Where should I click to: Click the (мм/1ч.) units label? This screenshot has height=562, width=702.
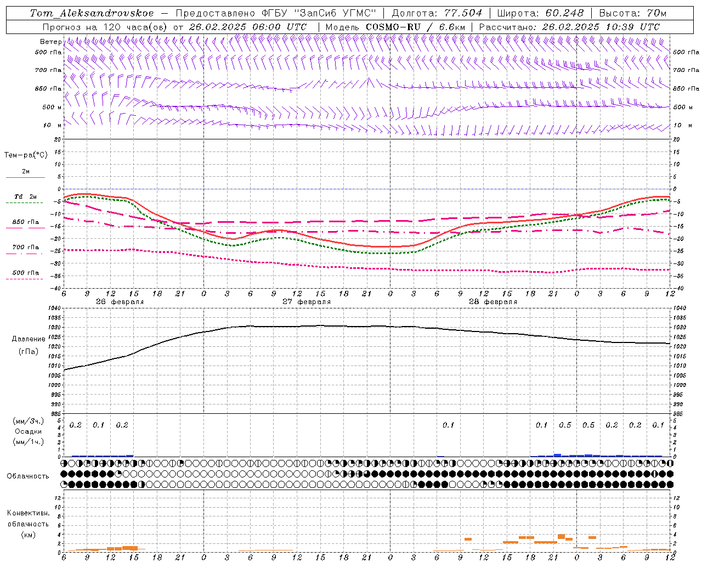[29, 442]
